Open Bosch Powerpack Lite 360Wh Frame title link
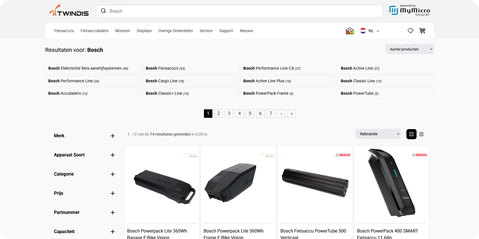 point(234,234)
